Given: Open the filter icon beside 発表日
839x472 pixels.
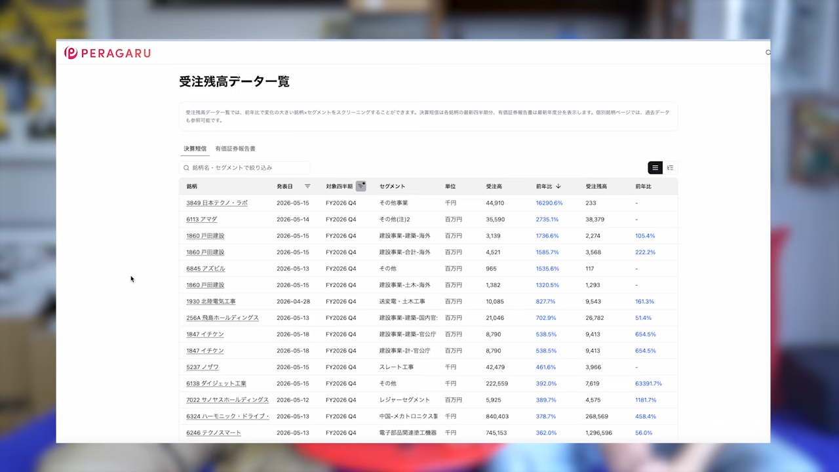Looking at the screenshot, I should 307,186.
